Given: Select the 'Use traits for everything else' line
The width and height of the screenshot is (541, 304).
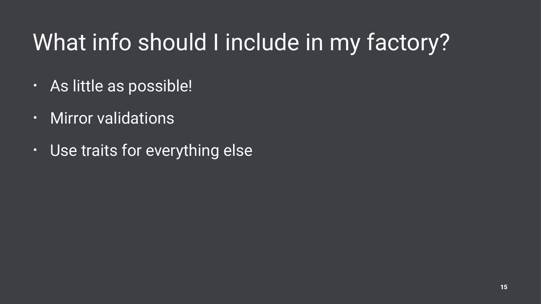Looking at the screenshot, I should coord(151,150).
